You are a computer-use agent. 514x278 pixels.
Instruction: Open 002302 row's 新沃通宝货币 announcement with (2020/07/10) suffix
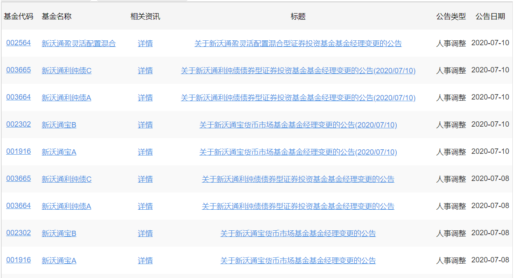298,125
